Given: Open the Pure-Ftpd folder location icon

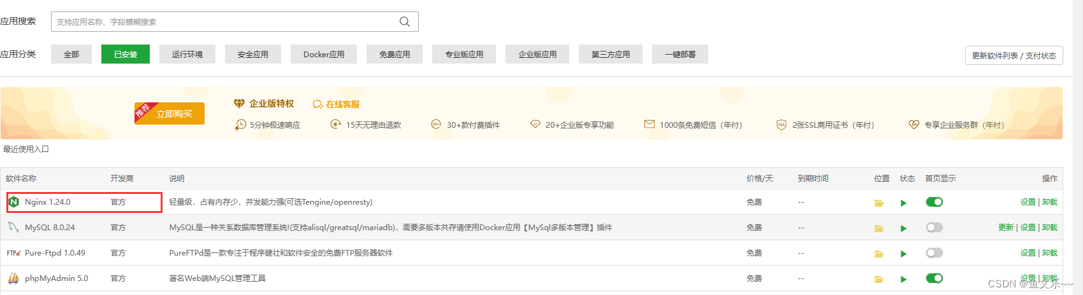Looking at the screenshot, I should tap(879, 254).
